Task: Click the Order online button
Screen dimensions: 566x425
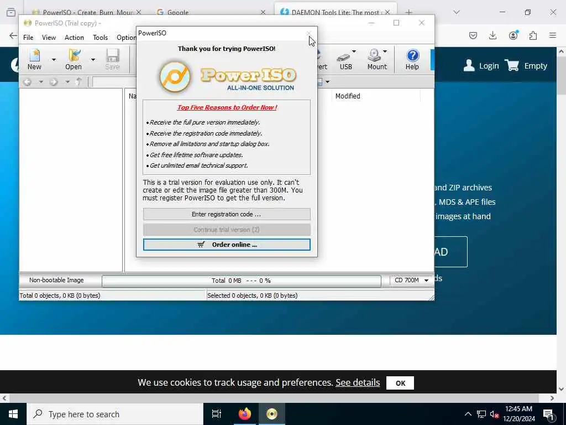Action: (226, 245)
